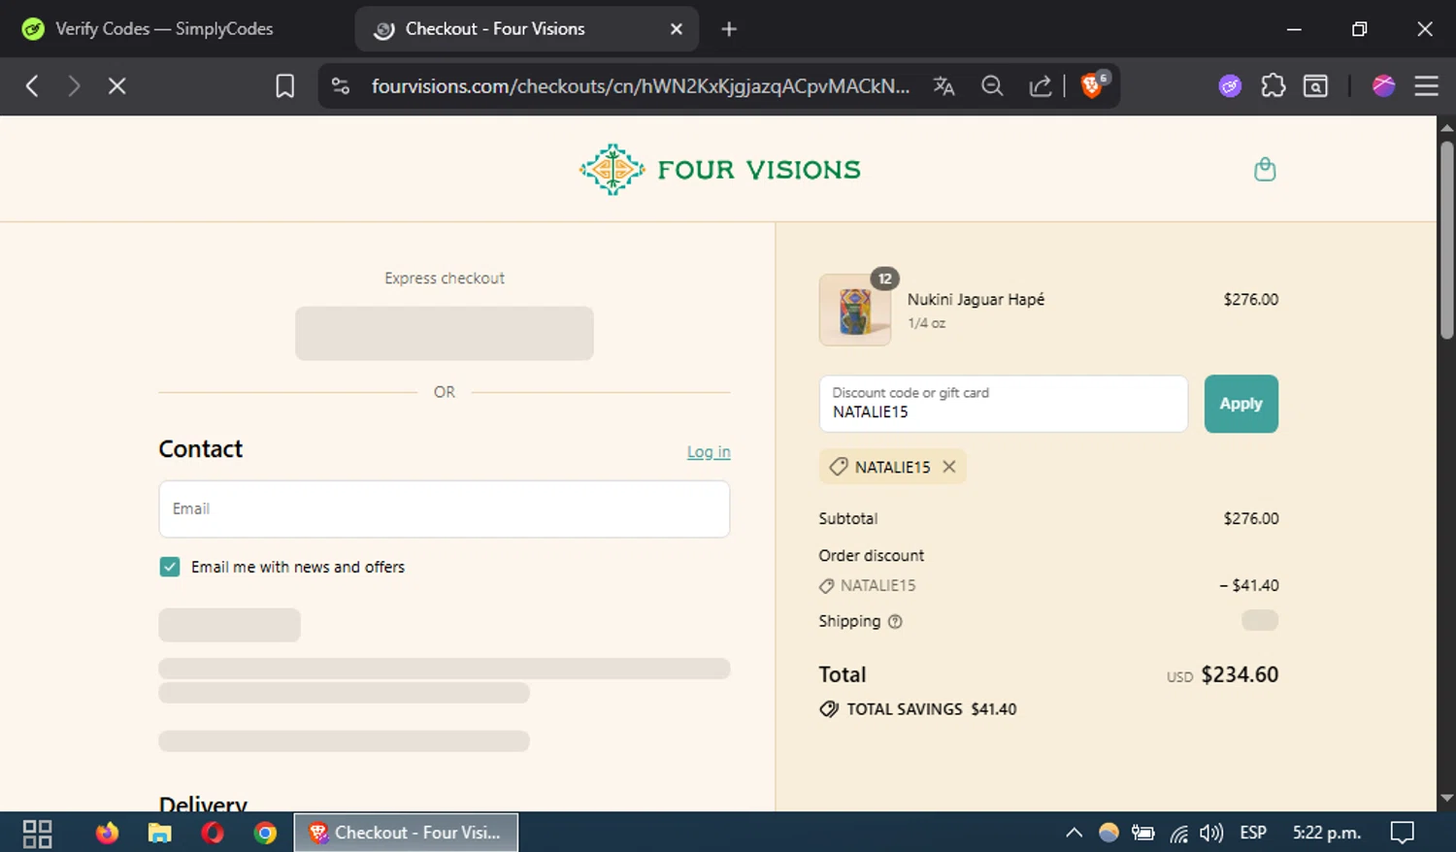Image resolution: width=1456 pixels, height=852 pixels.
Task: Open the shopping bag cart icon
Action: [x=1265, y=170]
